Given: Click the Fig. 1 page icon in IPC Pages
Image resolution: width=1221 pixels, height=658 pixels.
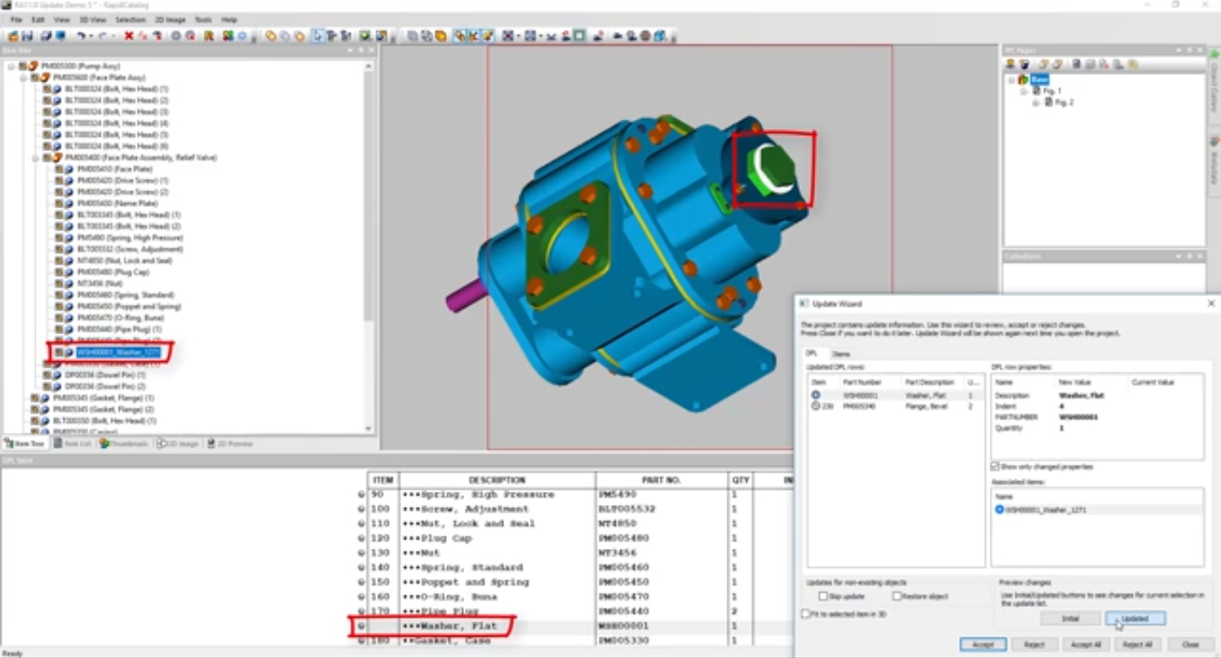Looking at the screenshot, I should [1037, 91].
